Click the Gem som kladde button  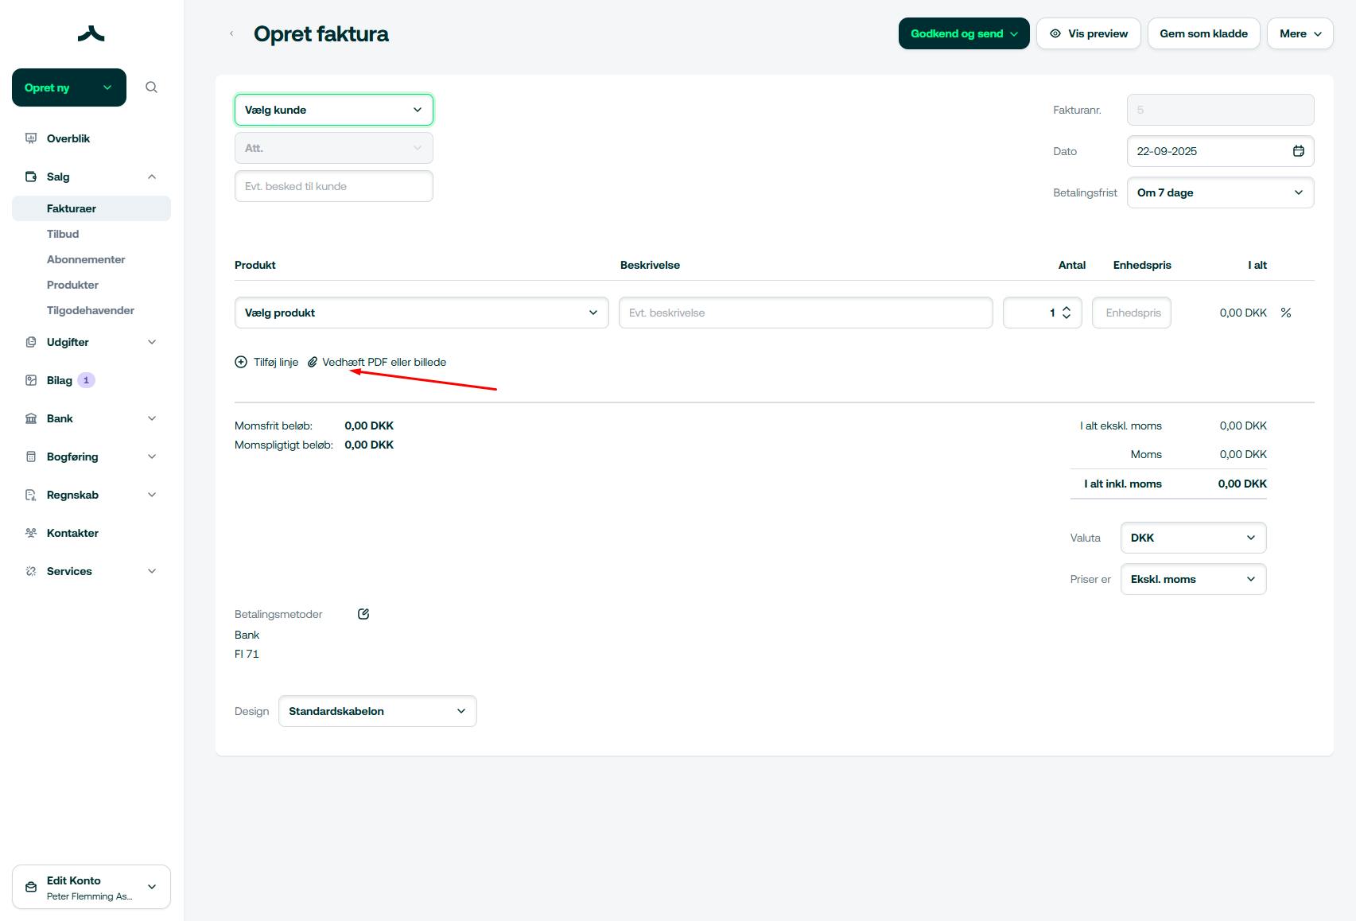1203,33
